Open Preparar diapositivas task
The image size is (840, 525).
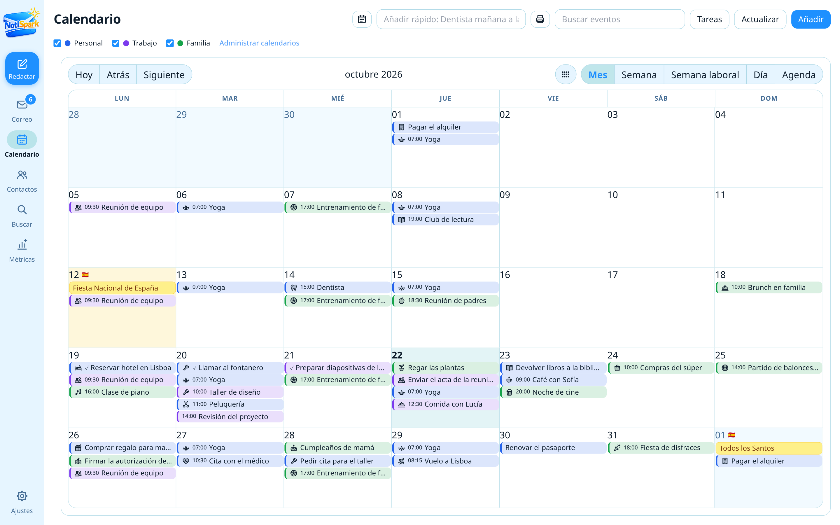[337, 368]
